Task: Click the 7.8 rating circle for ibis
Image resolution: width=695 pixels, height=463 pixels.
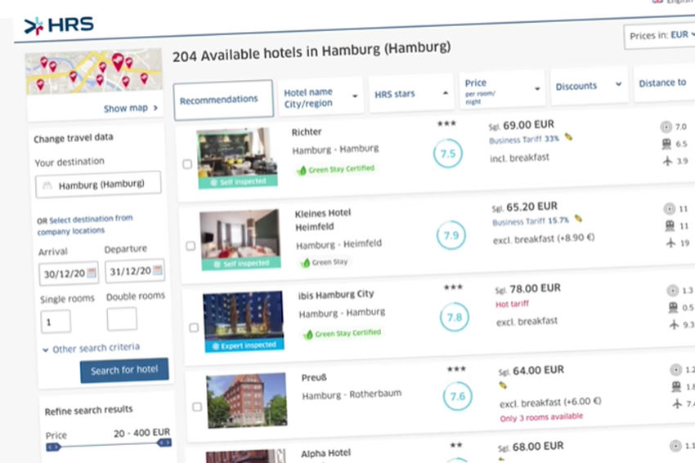Action: pos(455,317)
